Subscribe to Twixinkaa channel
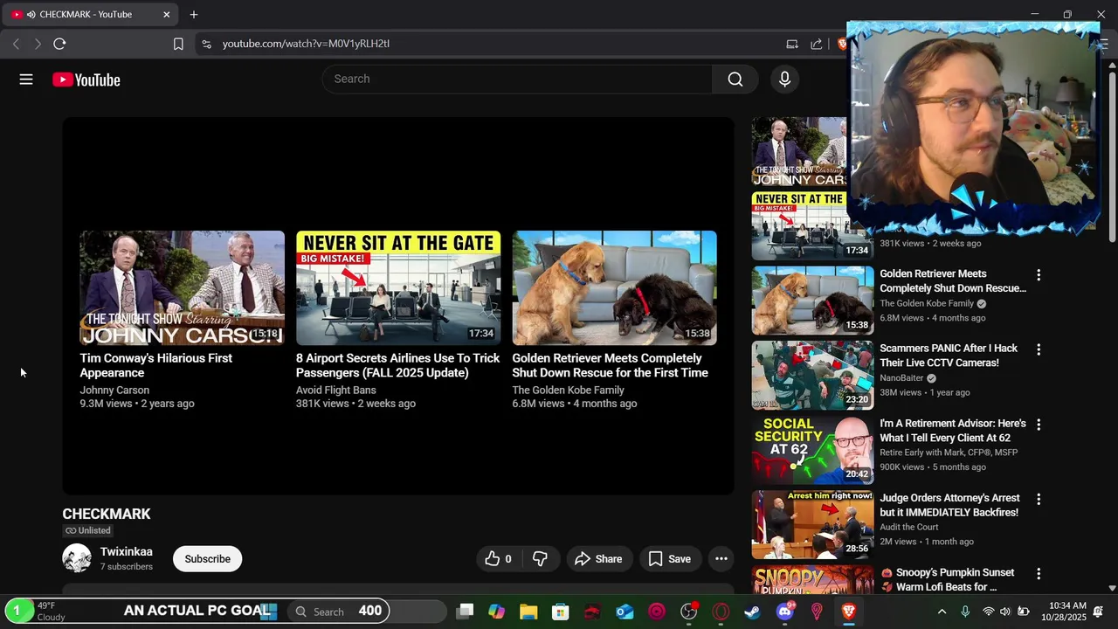The height and width of the screenshot is (629, 1118). pos(207,559)
